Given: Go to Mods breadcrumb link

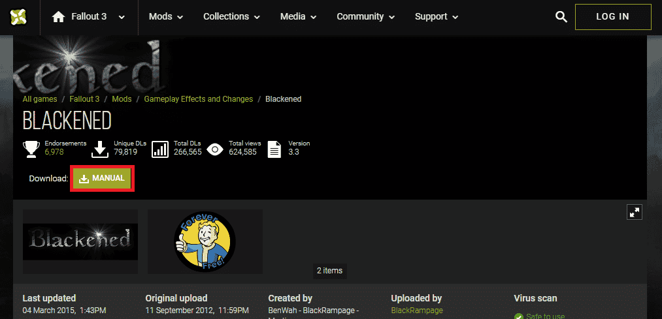Looking at the screenshot, I should click(x=122, y=99).
